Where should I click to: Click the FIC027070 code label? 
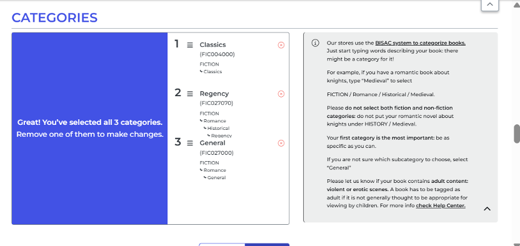tap(216, 103)
